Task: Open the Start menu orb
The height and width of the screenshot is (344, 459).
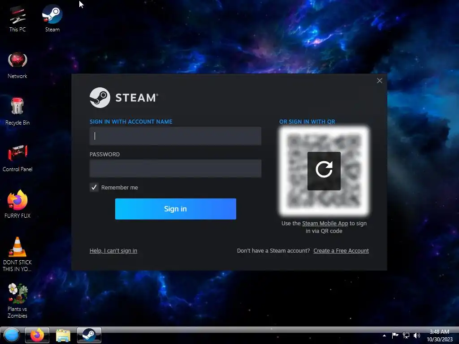Action: pos(12,335)
